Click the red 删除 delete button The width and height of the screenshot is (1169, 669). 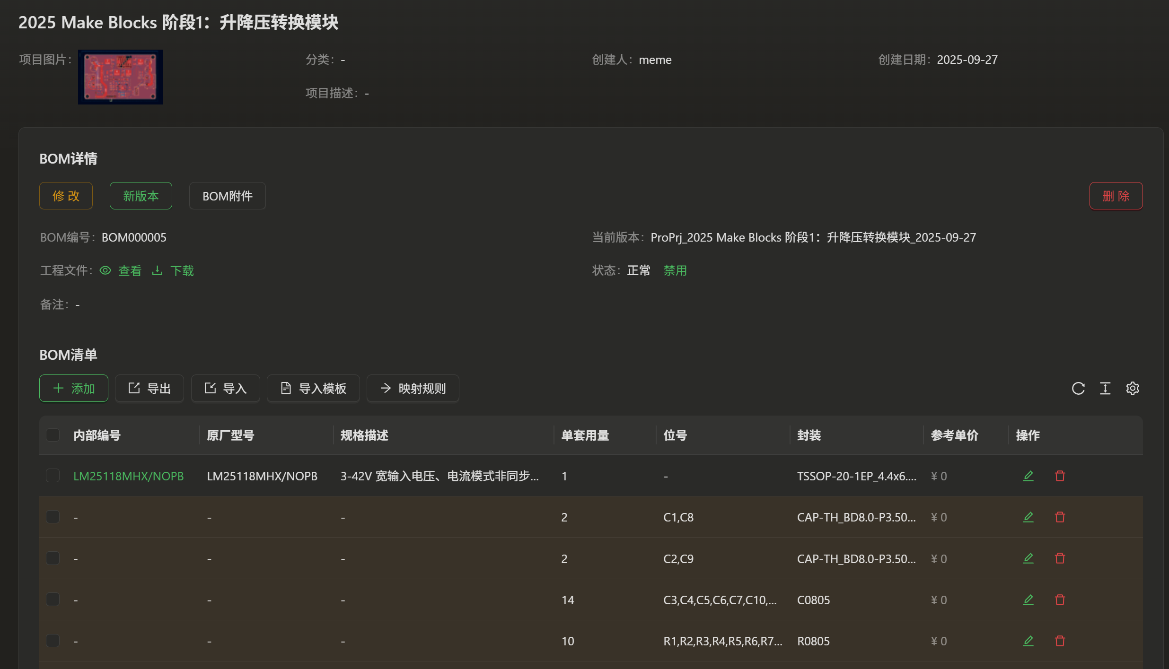tap(1116, 196)
